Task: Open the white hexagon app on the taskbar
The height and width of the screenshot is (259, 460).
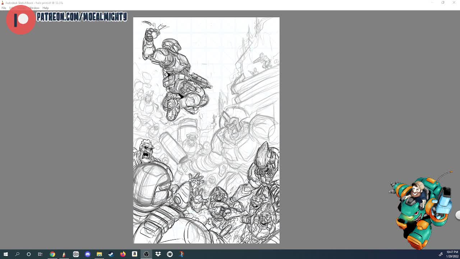Action: click(170, 254)
